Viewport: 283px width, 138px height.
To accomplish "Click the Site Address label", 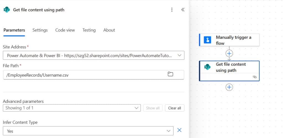I will (x=14, y=47).
